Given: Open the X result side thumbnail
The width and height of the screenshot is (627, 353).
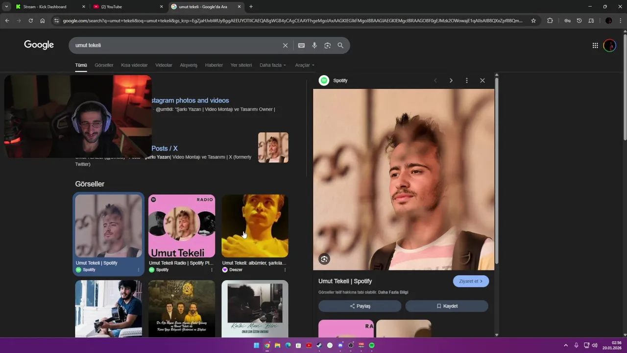Looking at the screenshot, I should pyautogui.click(x=273, y=148).
